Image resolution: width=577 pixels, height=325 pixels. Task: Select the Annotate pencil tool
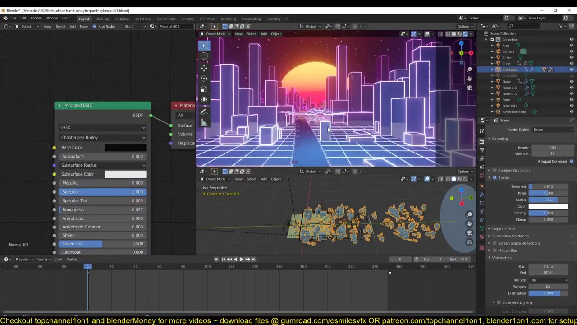tap(204, 112)
